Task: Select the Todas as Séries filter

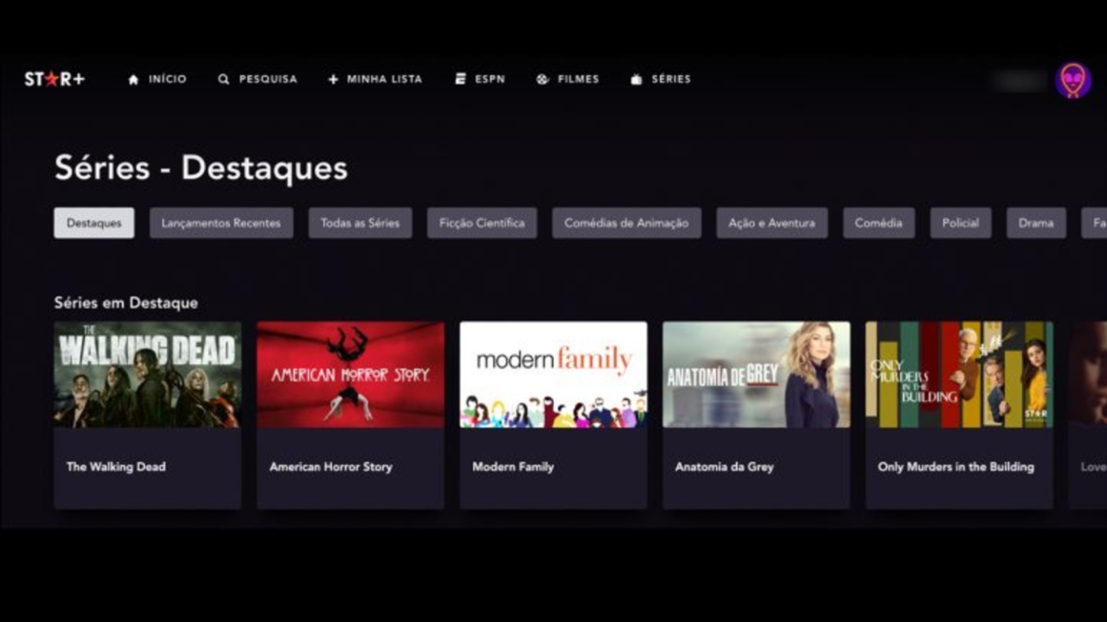Action: [360, 223]
